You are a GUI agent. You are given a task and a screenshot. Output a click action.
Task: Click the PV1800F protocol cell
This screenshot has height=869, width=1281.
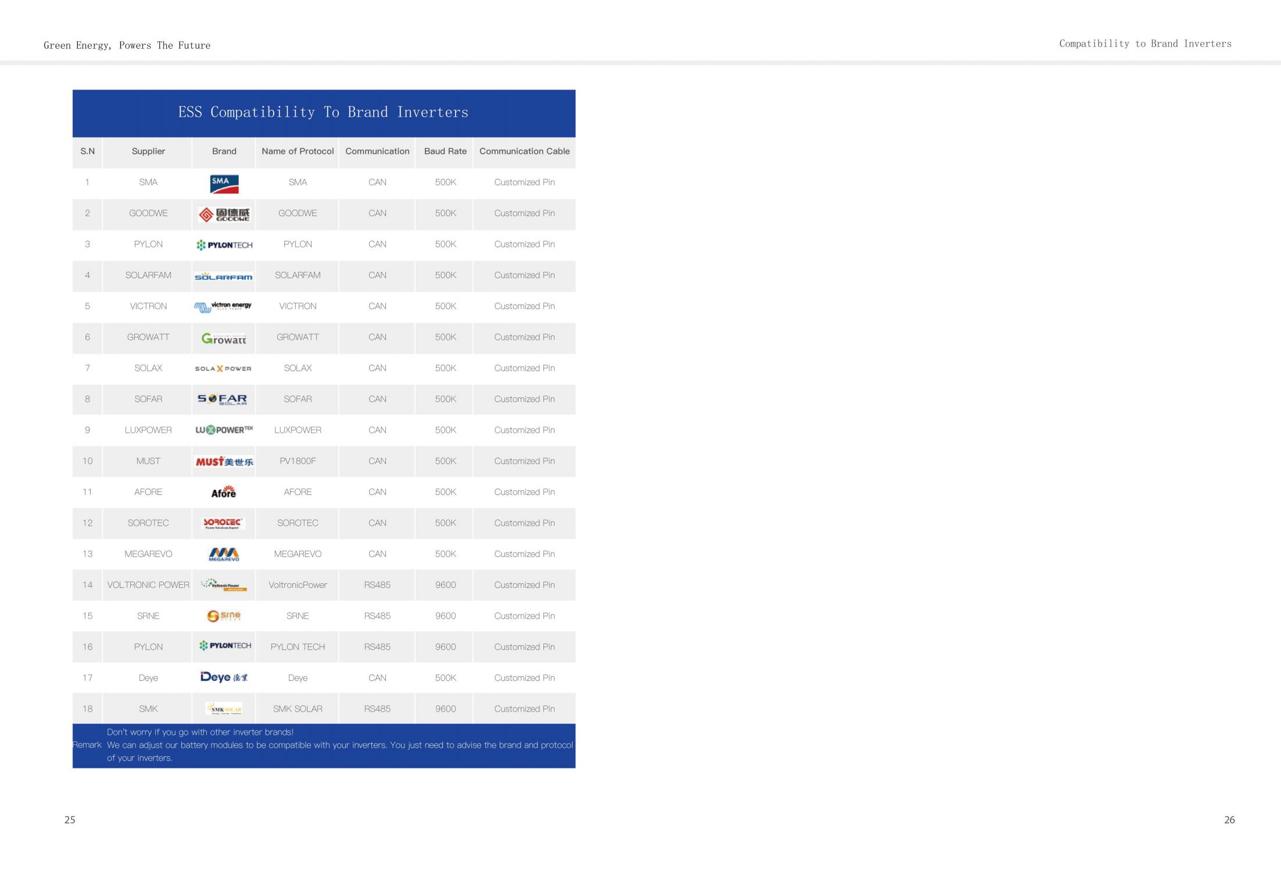[x=298, y=461]
